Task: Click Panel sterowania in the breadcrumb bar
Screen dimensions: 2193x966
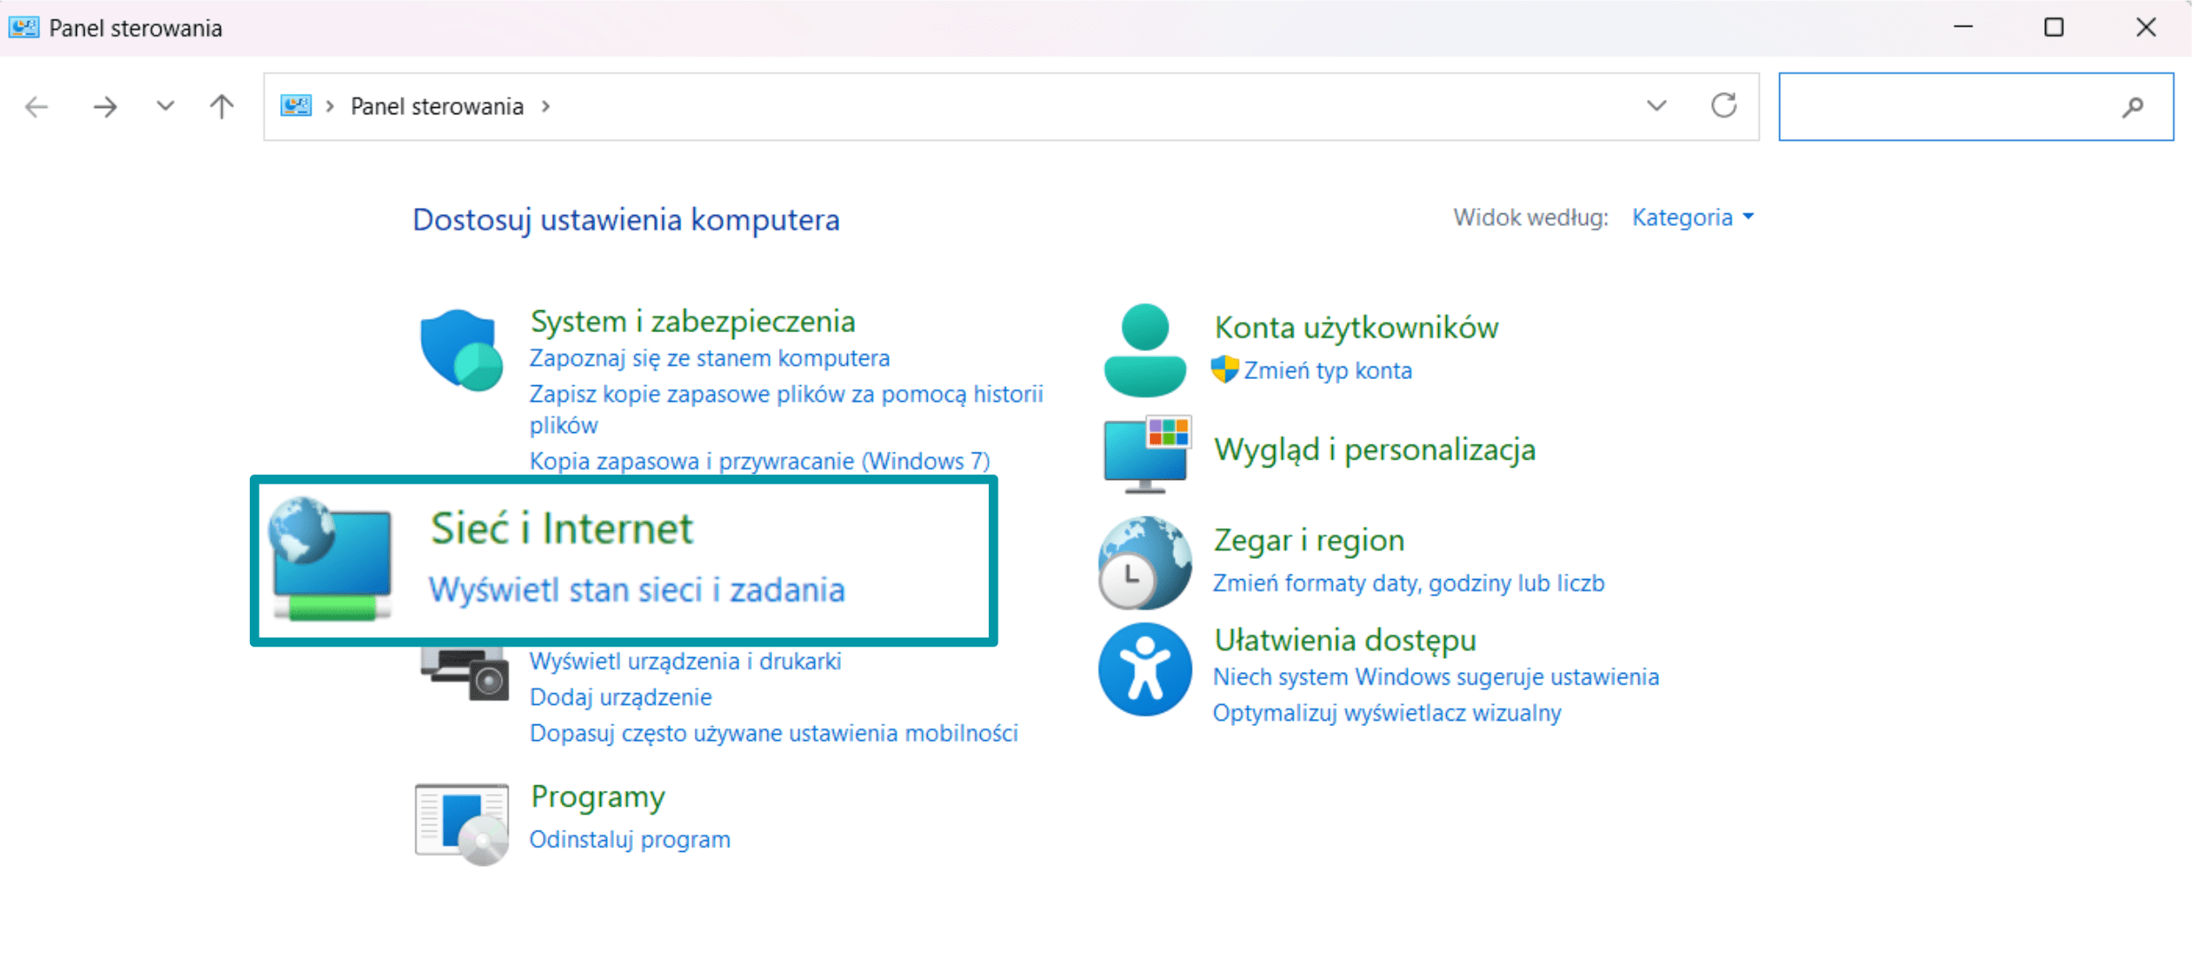Action: (436, 105)
